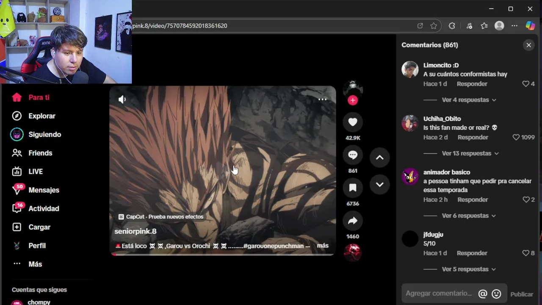Open Uchiha_Obito's profile avatar

(410, 123)
